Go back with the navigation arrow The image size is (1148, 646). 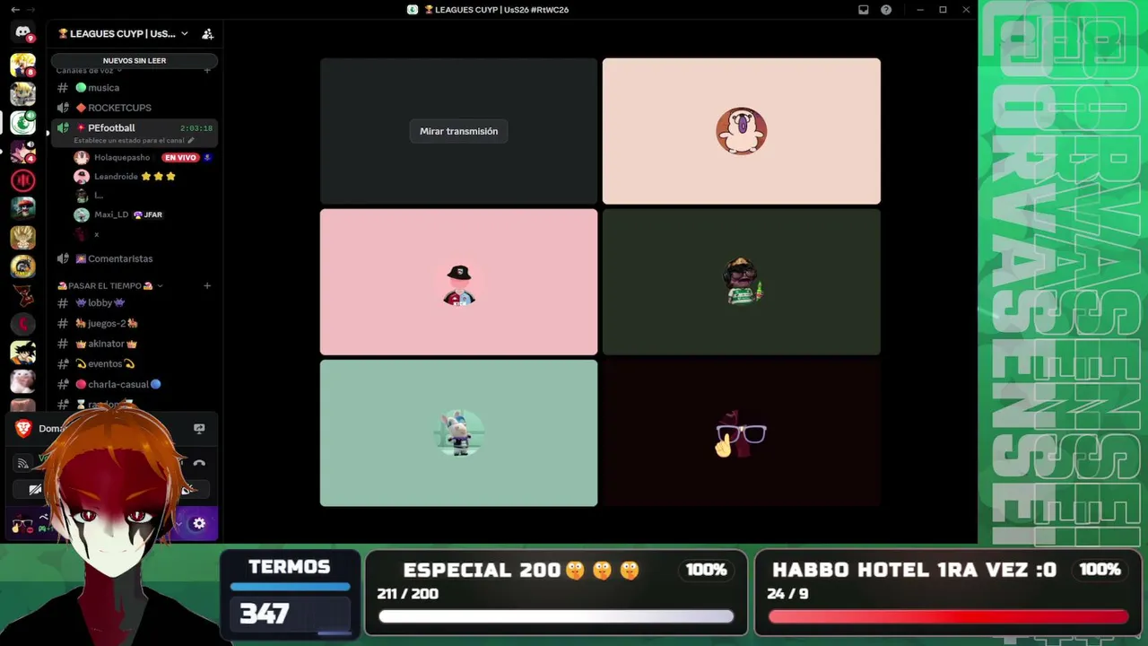click(x=14, y=10)
